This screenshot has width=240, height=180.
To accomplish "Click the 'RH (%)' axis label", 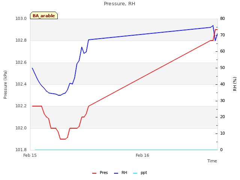I will pos(235,84).
